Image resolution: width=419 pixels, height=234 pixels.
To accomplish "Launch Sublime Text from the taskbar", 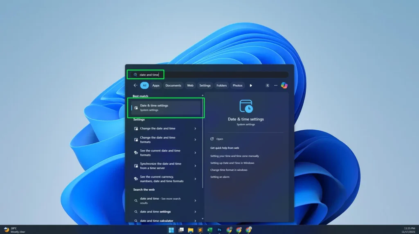I will [x=200, y=230].
